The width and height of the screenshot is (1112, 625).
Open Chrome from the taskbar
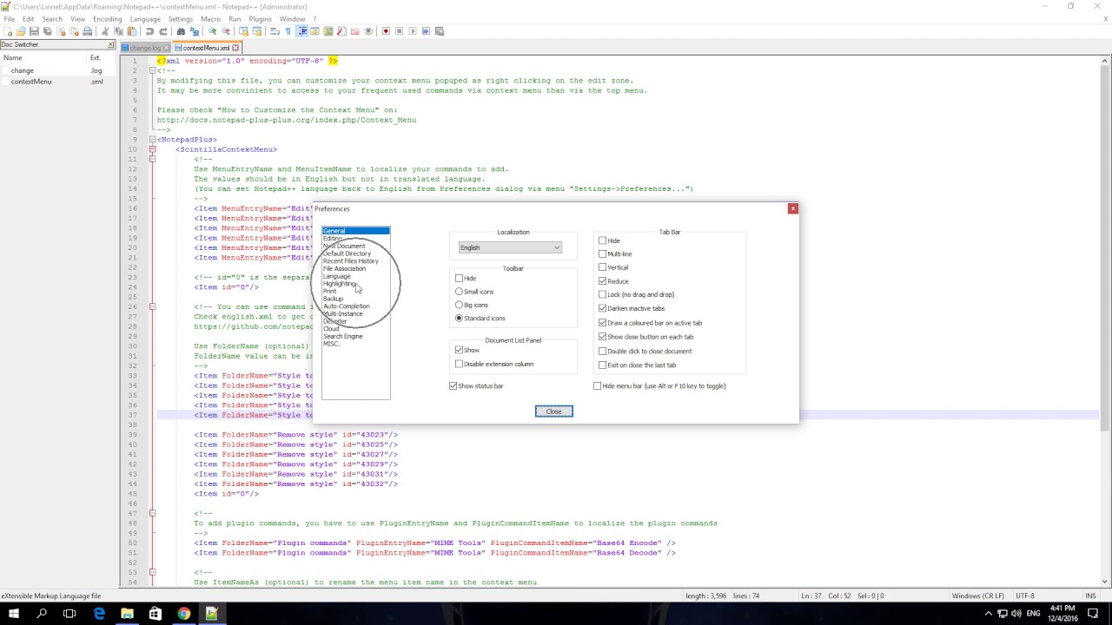click(183, 614)
